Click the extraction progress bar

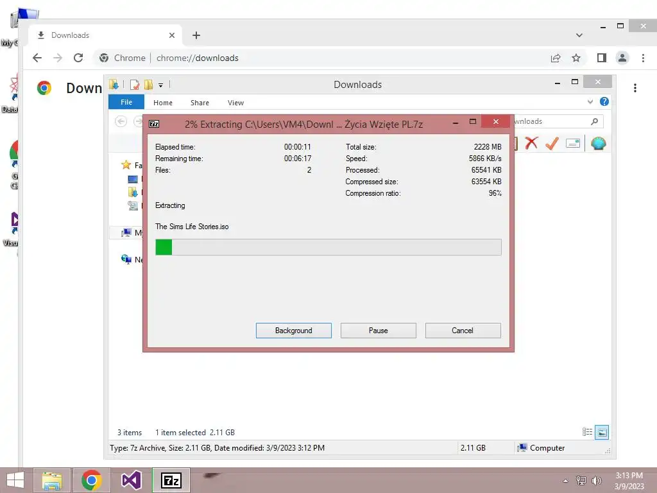click(x=328, y=247)
